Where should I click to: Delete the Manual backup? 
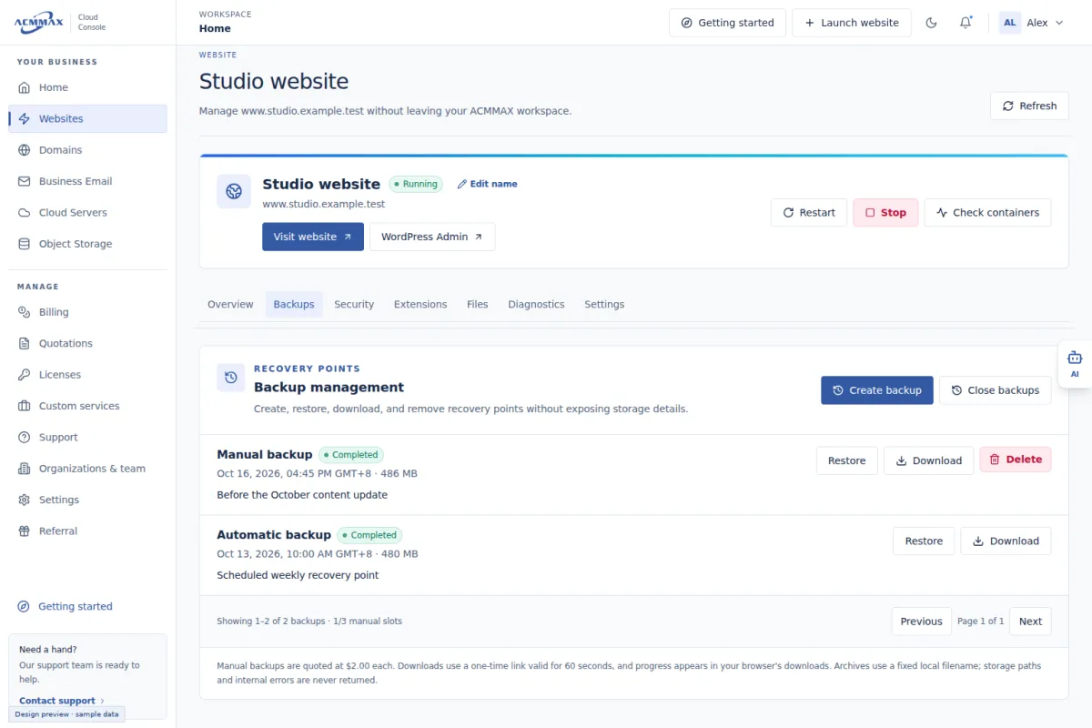point(1016,460)
